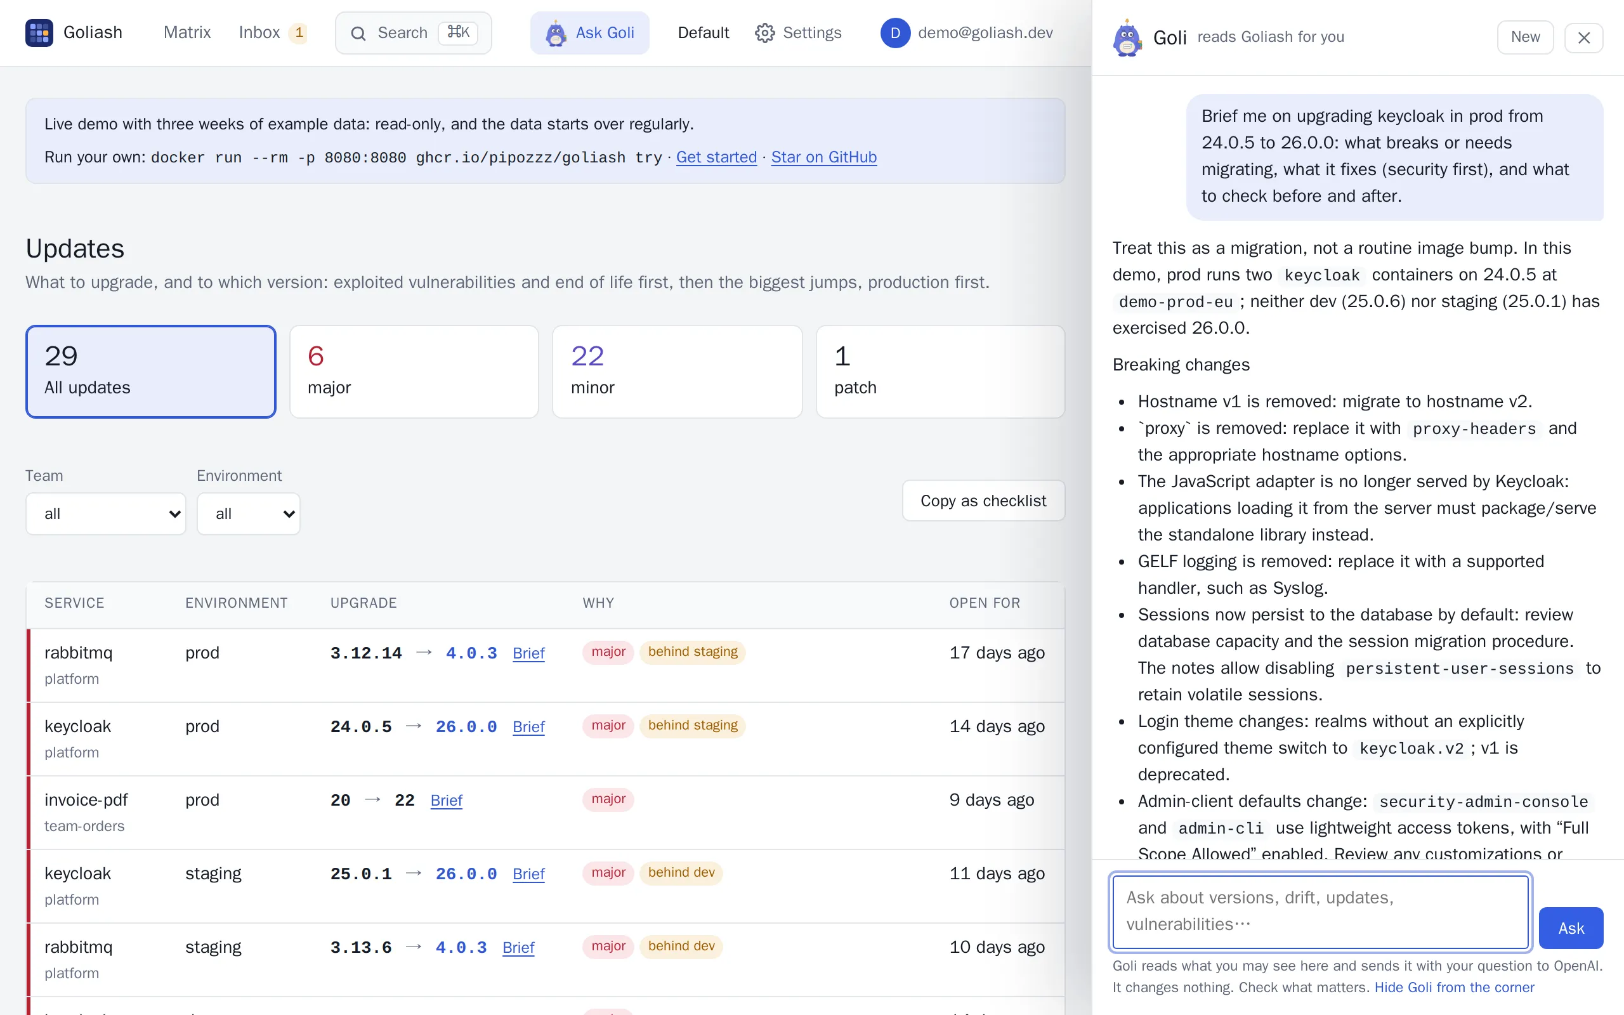Click the team-orders label under invoice-pdf
Image resolution: width=1624 pixels, height=1015 pixels.
click(84, 827)
